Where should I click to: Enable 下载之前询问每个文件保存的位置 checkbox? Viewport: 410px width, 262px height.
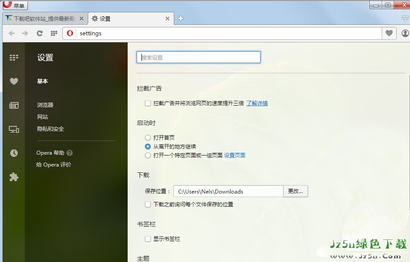tap(148, 205)
